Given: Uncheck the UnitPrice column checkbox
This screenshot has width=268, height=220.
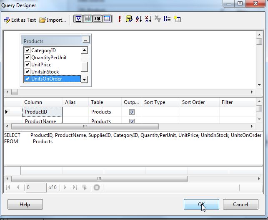Looking at the screenshot, I should click(28, 64).
